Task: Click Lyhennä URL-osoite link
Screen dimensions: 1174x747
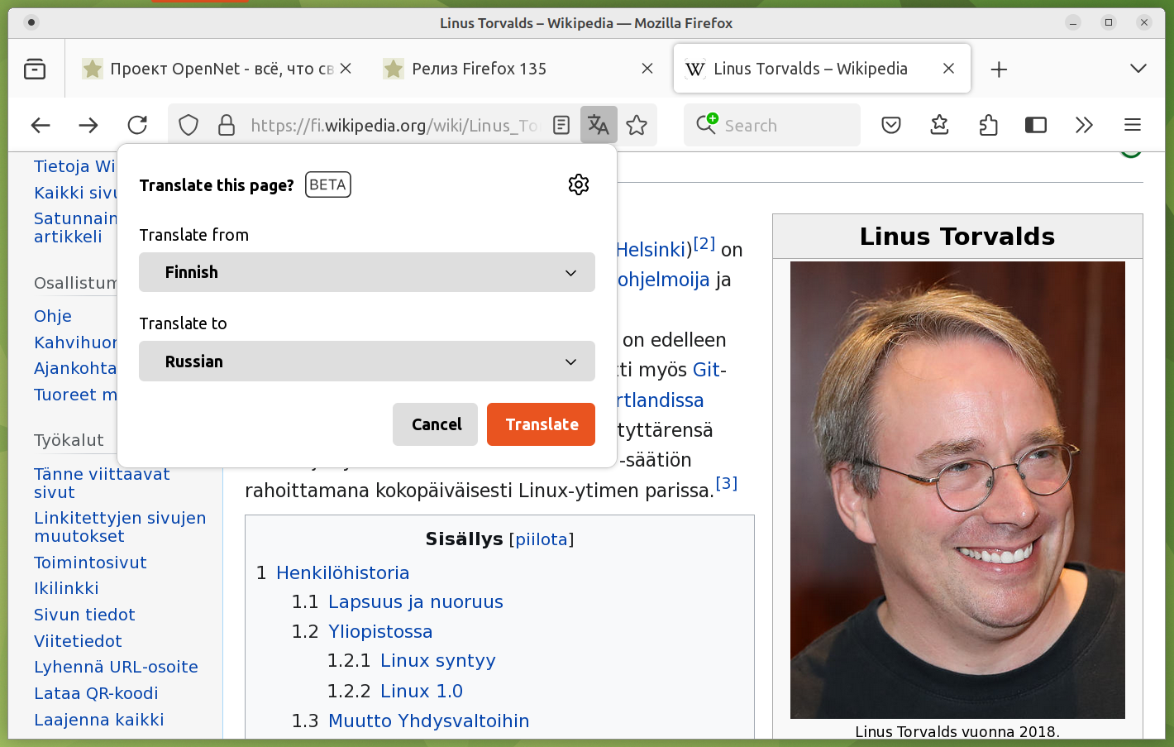Action: [116, 667]
